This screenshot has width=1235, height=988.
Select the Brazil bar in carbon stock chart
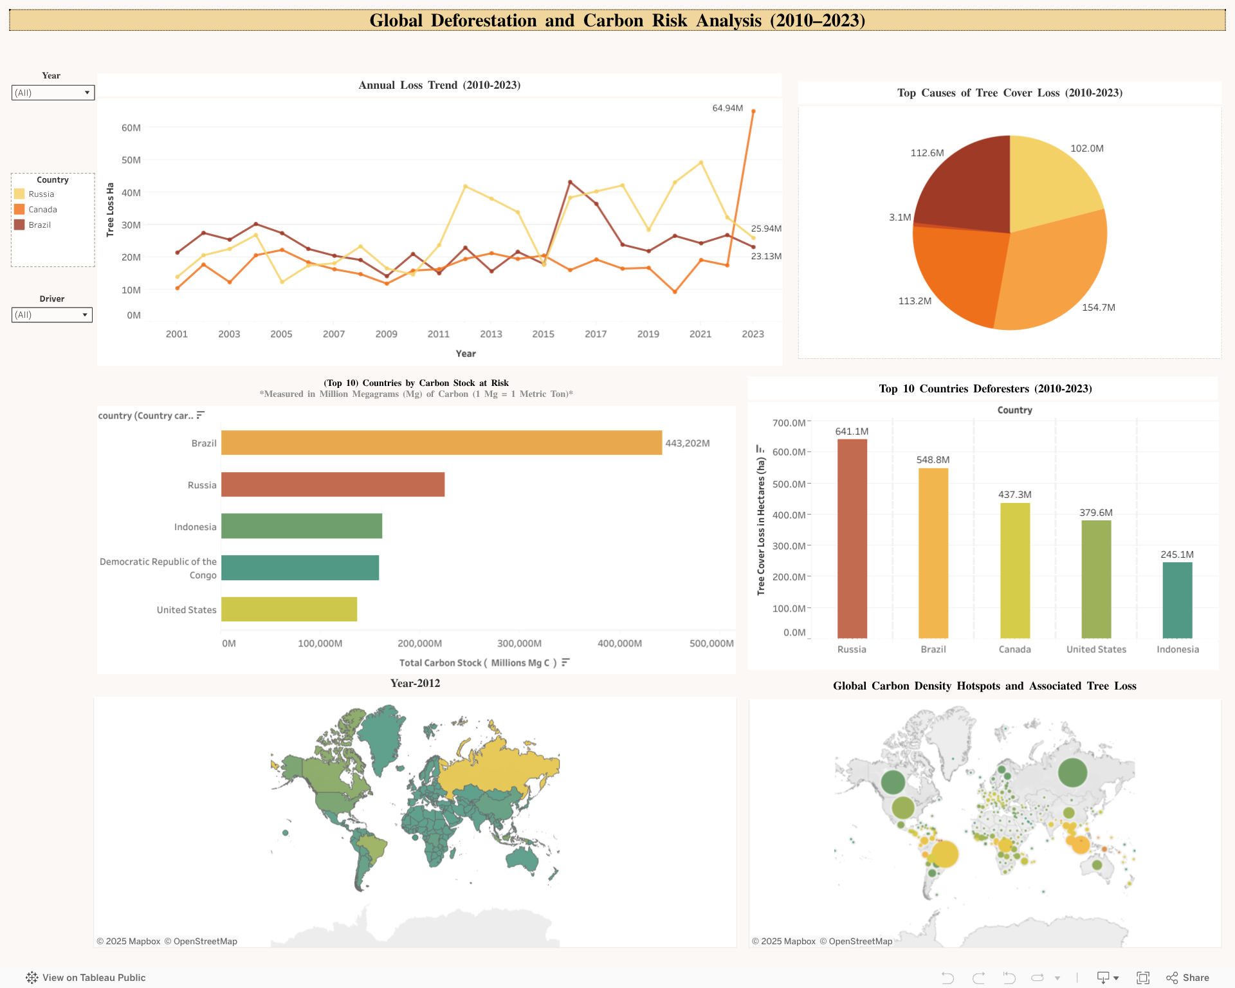(441, 443)
